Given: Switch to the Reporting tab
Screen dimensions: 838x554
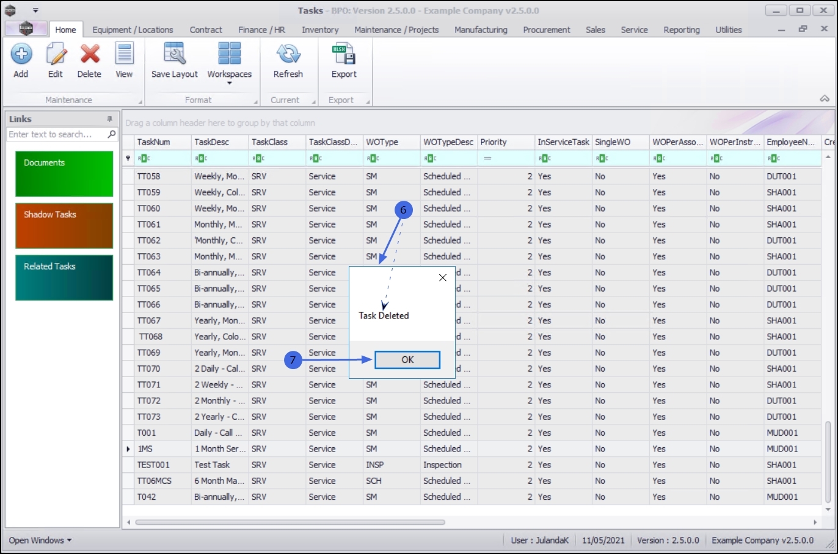Looking at the screenshot, I should (x=682, y=30).
